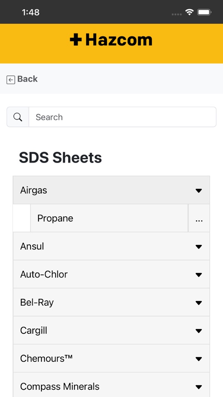Select the Airgas manufacturer row
Screen dimensions: 223x397
click(111, 190)
